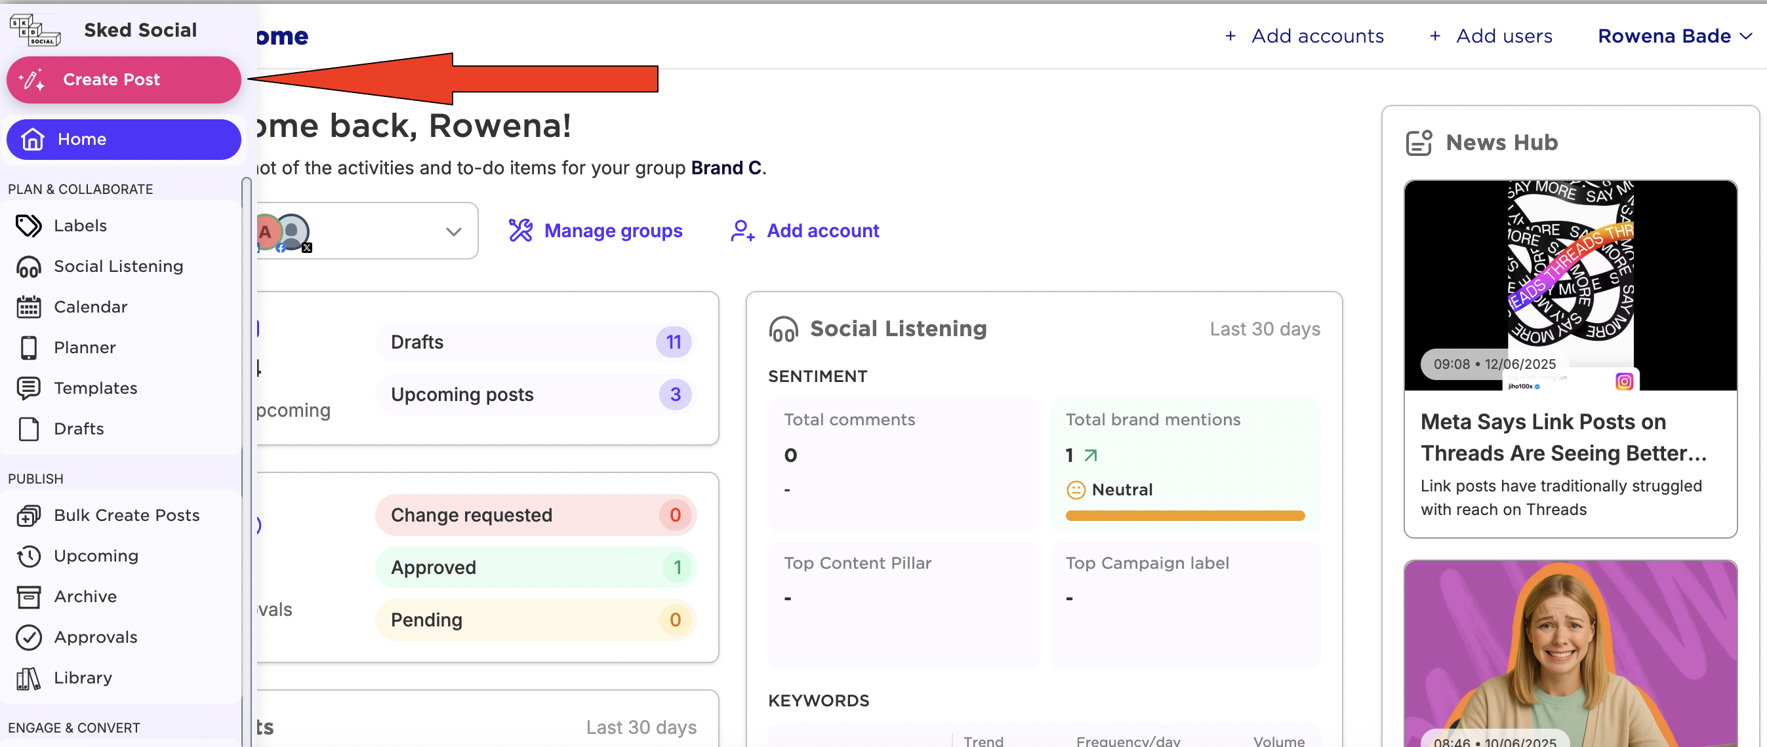Open the Upcoming posts row showing 3

coord(536,394)
